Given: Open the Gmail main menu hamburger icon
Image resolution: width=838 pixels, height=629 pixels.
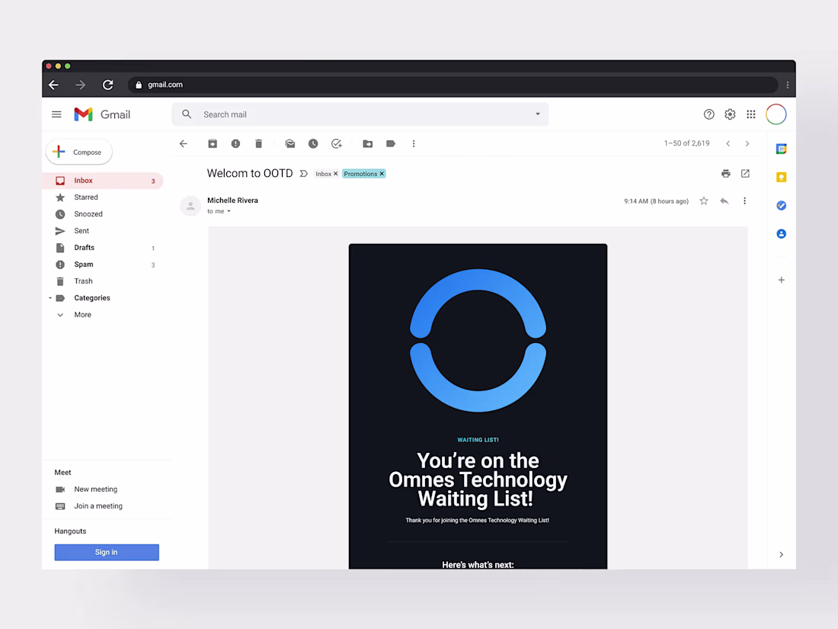Looking at the screenshot, I should click(56, 114).
